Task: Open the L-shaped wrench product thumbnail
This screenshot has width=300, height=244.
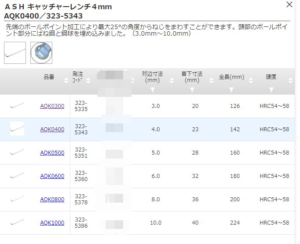Action: (x=15, y=53)
